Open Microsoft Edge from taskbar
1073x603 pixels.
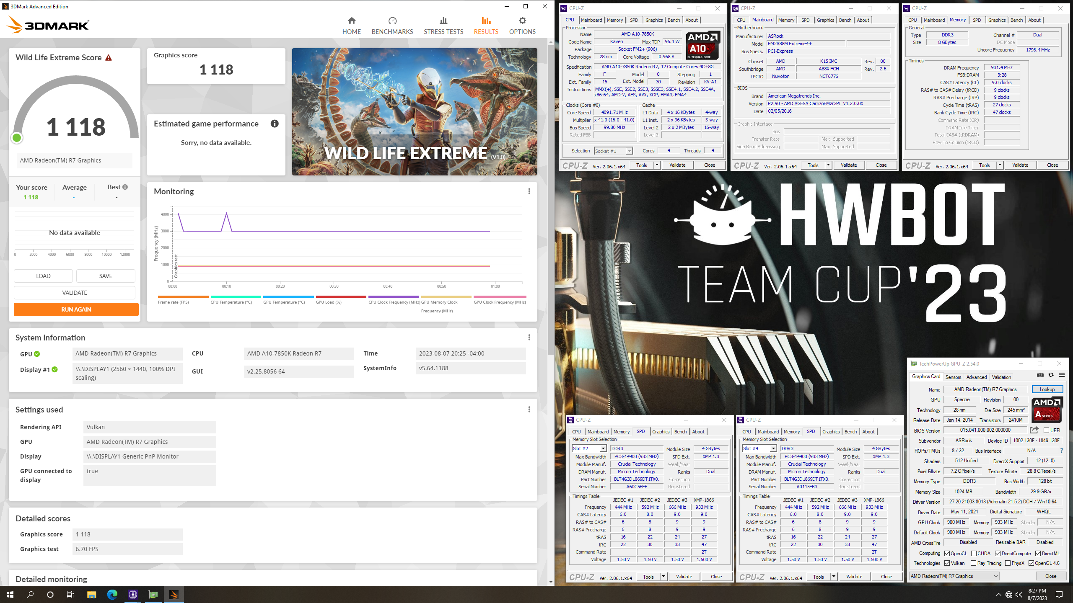click(x=112, y=595)
